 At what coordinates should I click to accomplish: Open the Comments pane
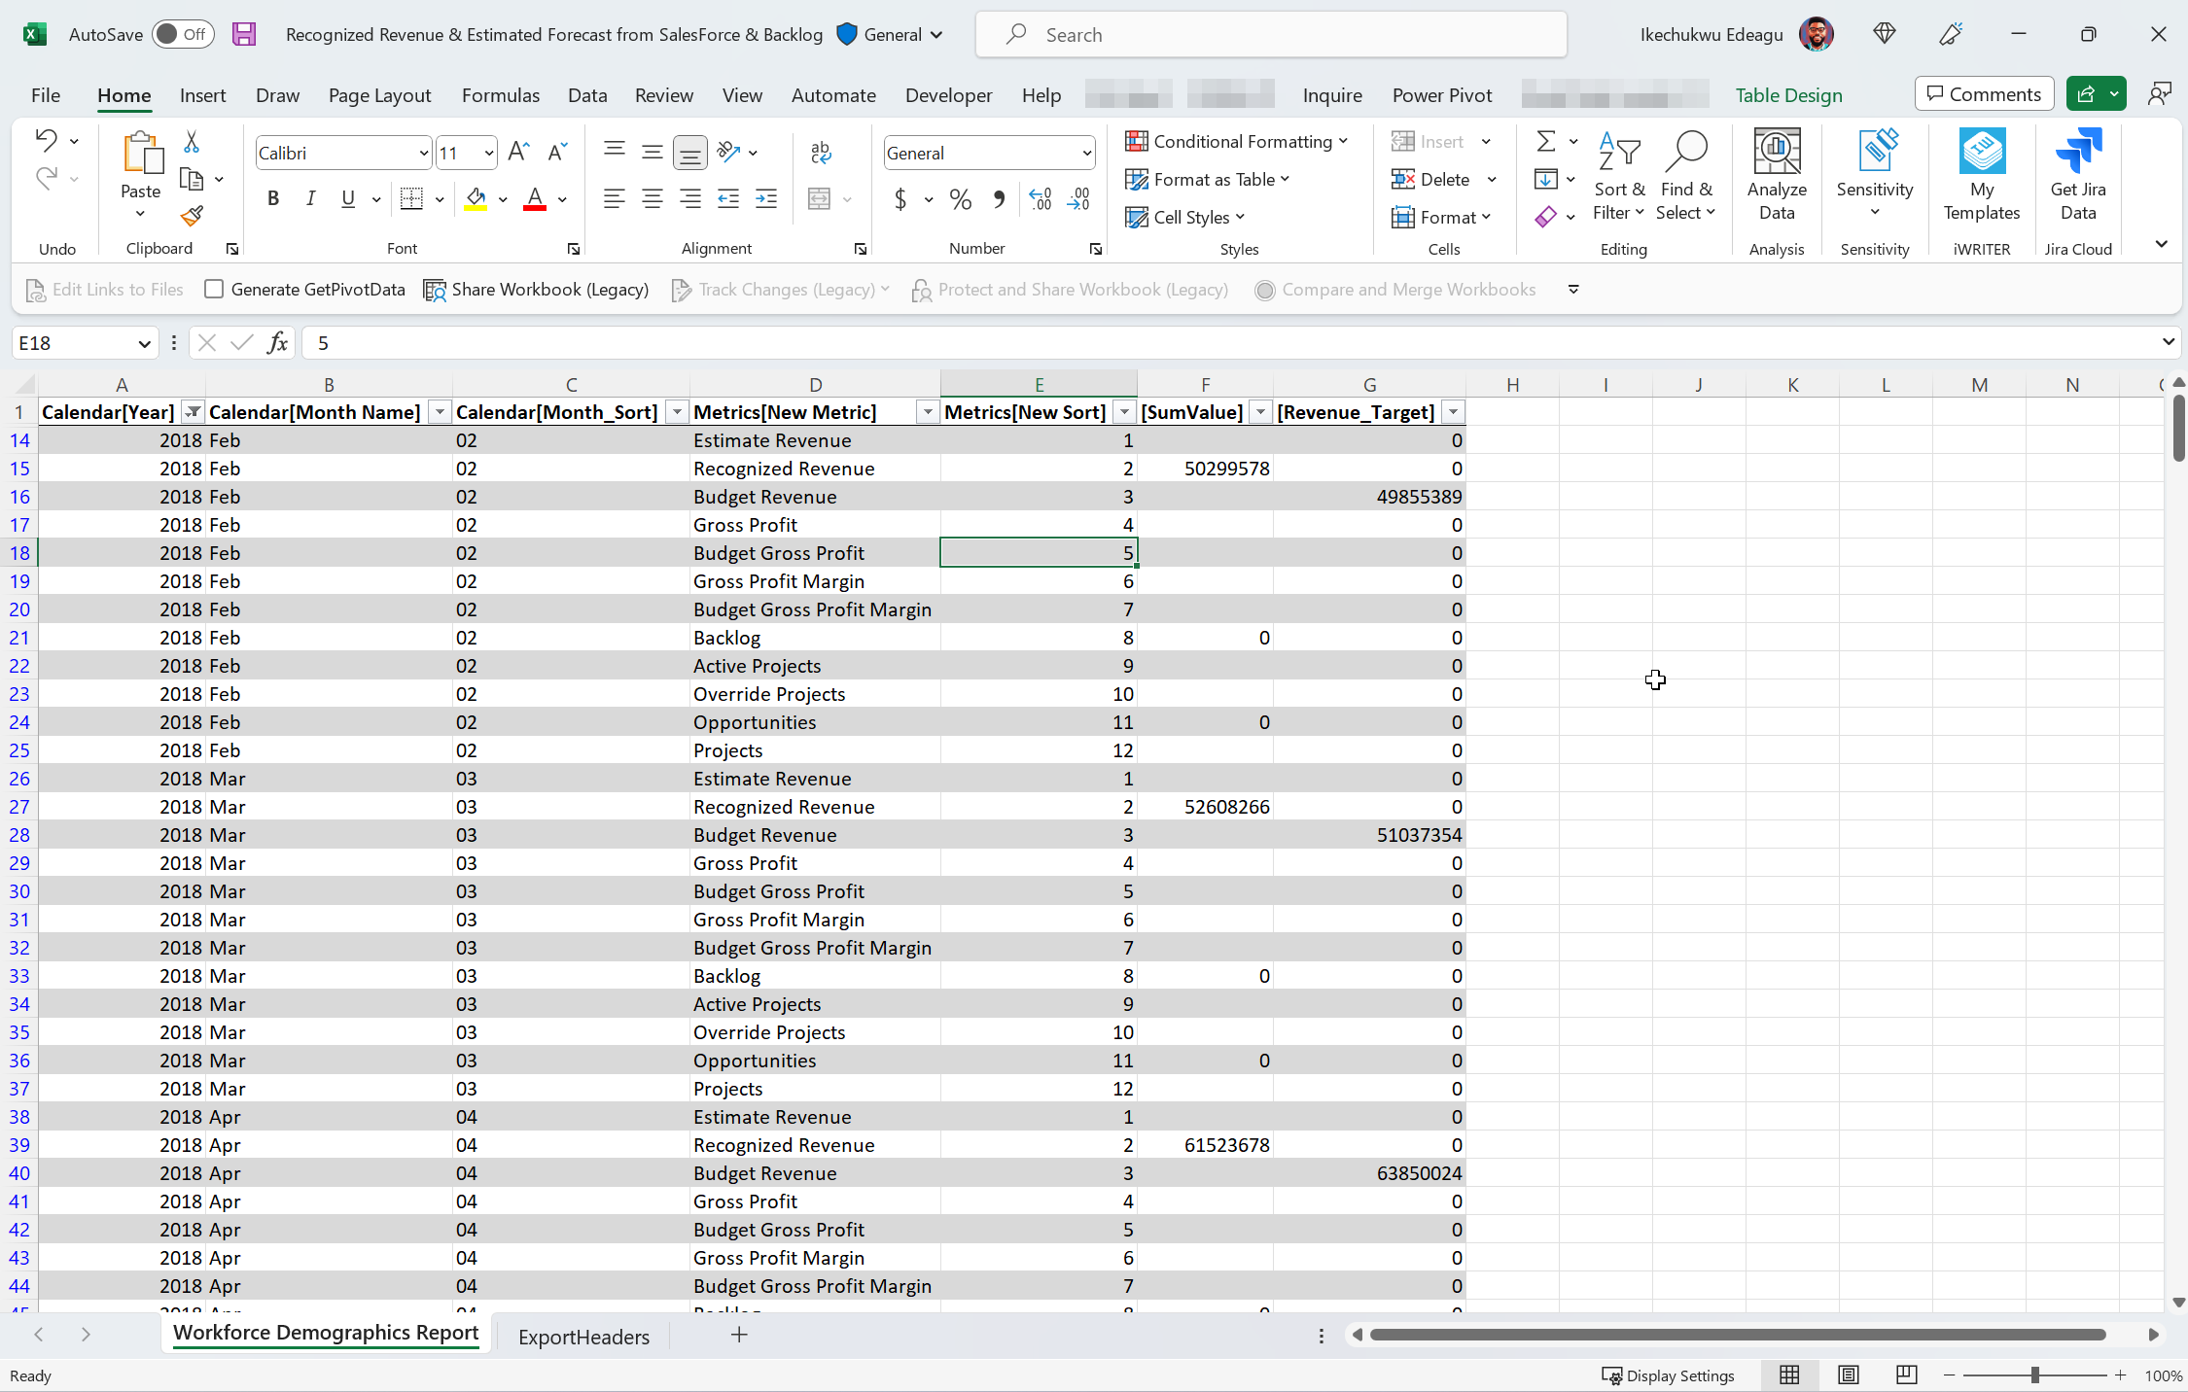click(x=1983, y=93)
